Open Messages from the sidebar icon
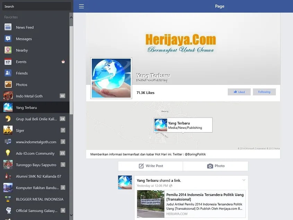Viewport: 293px width, 220px height. point(8,39)
